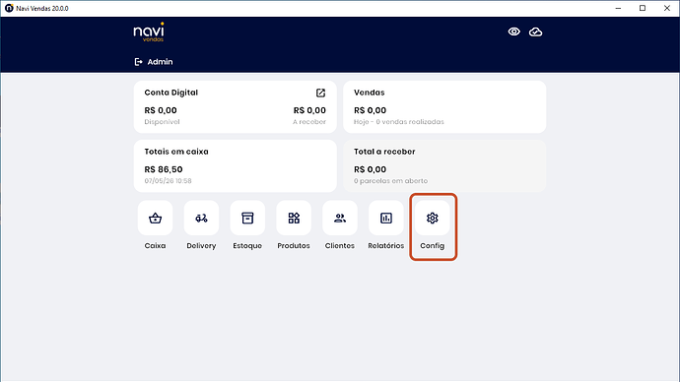Open the Caixa basket icon
This screenshot has width=680, height=382.
156,218
